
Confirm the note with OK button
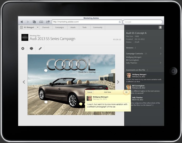(x=126, y=92)
